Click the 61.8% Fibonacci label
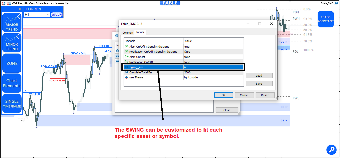 pos(308,34)
